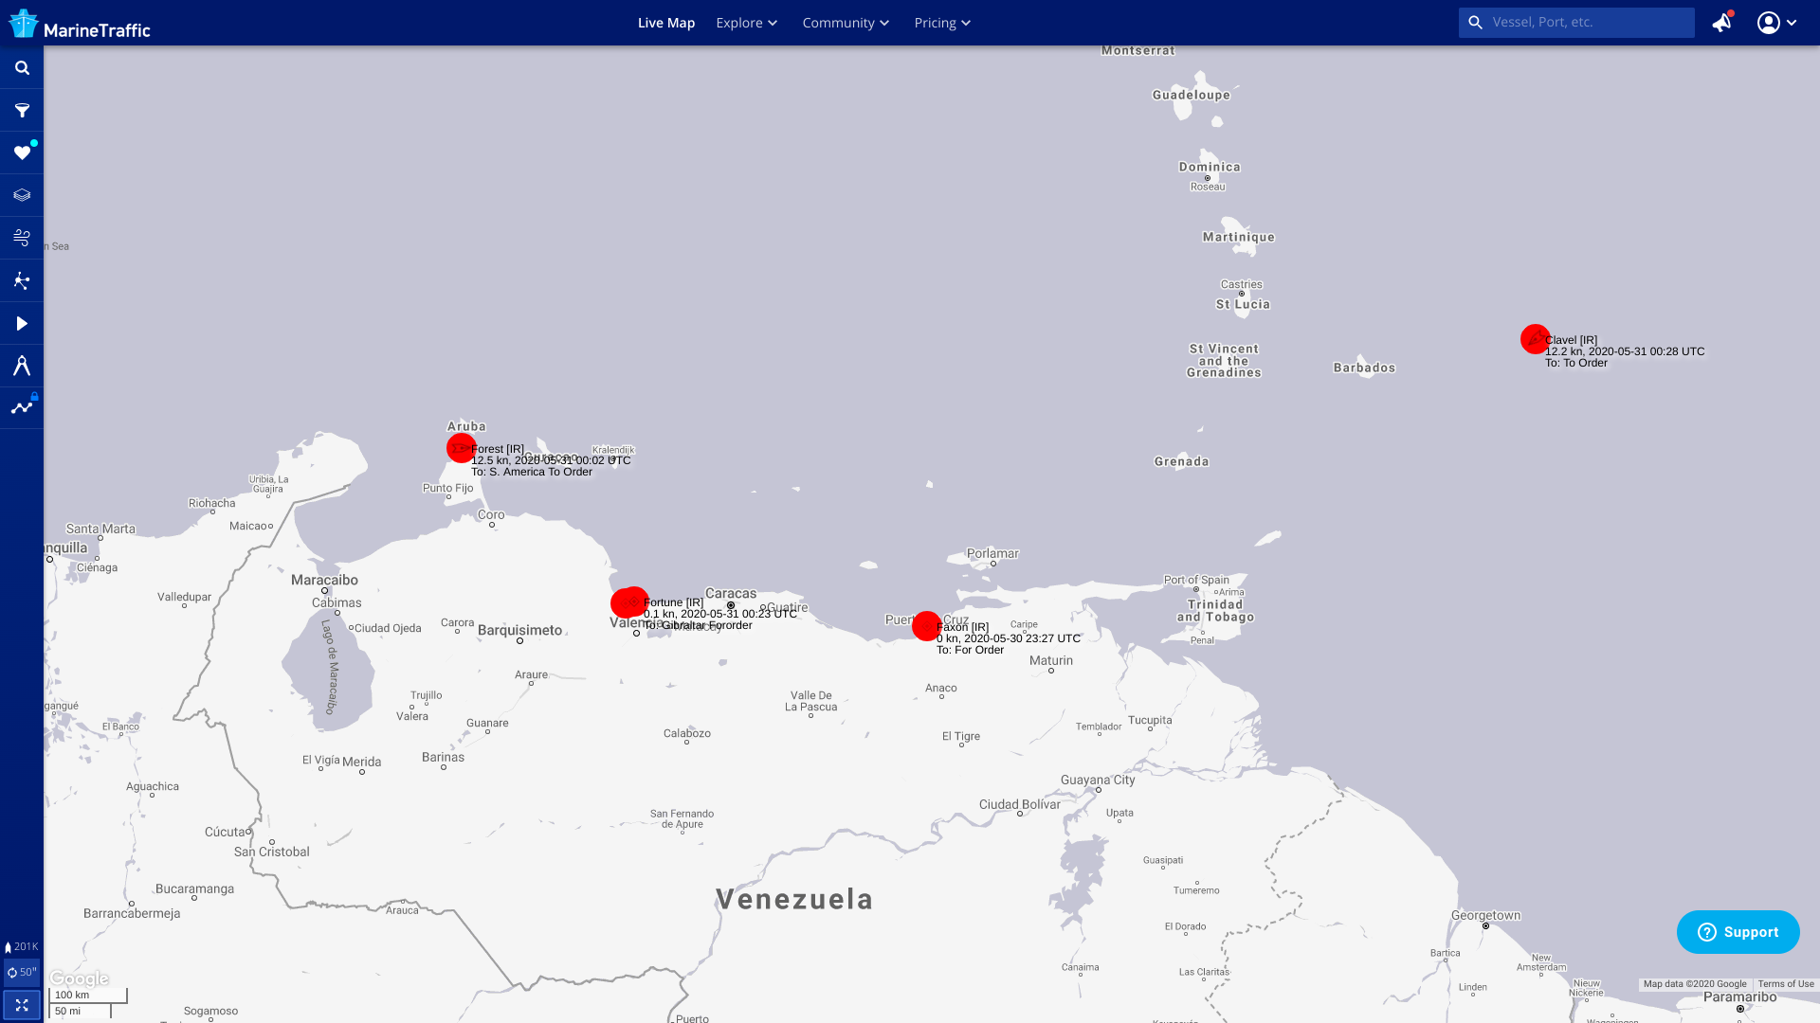Click the Clavel [IR] label text
Viewport: 1820px width, 1023px height.
(1571, 340)
